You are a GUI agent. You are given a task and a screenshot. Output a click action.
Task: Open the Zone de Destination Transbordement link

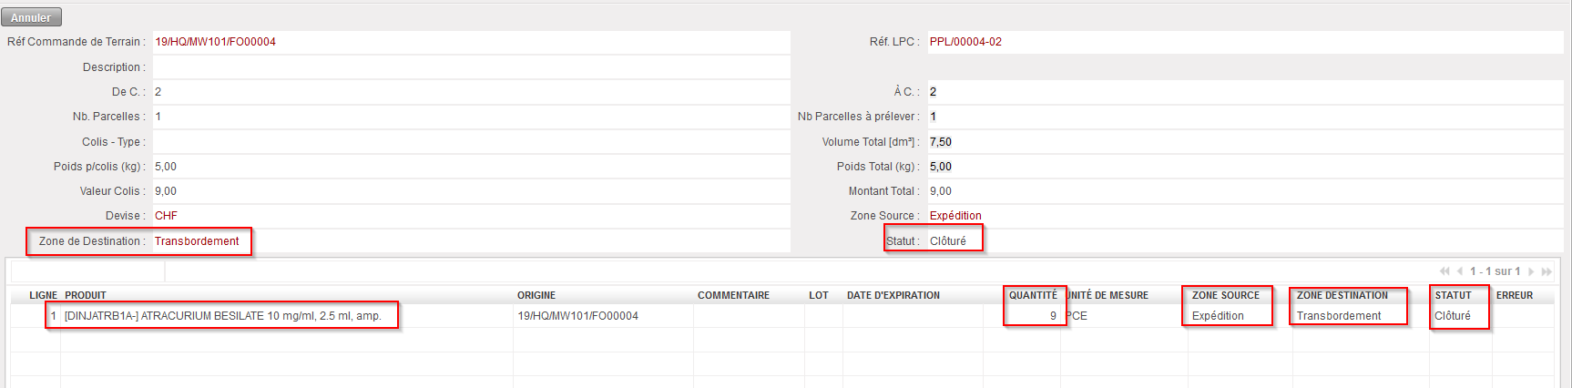[x=197, y=241]
